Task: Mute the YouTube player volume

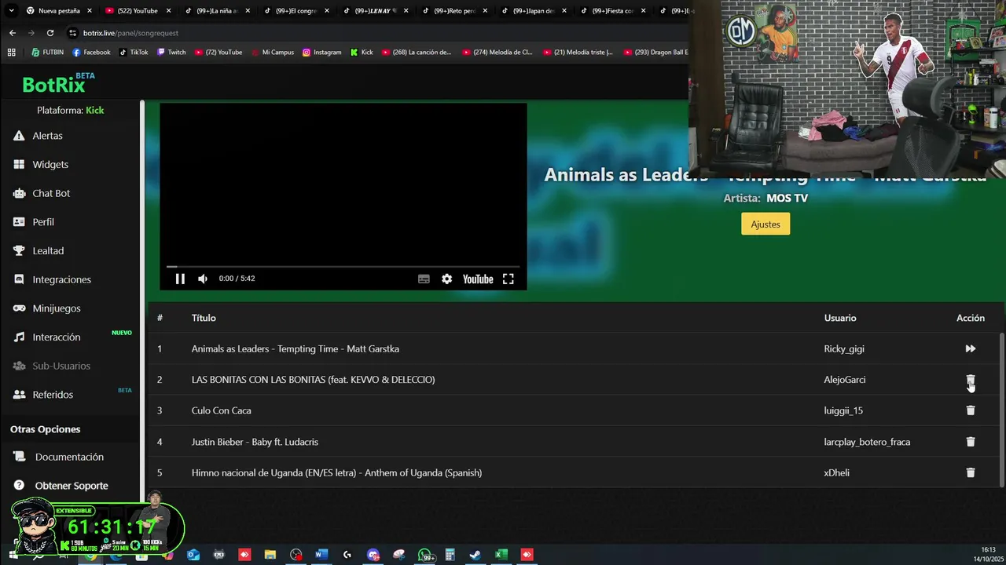Action: click(203, 279)
